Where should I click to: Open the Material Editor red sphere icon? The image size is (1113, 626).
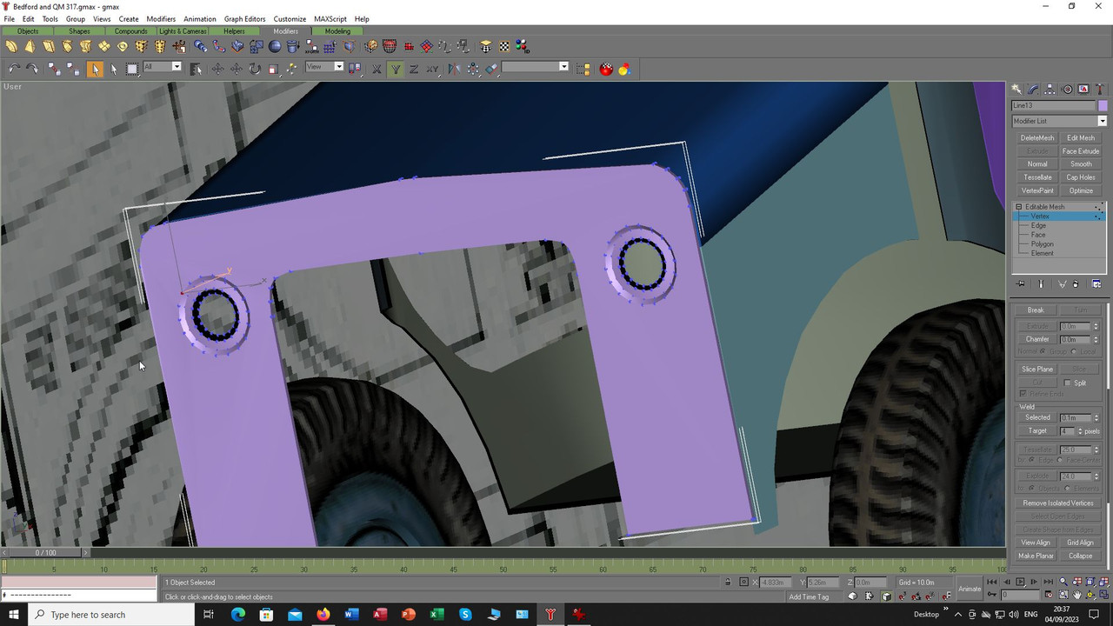[606, 69]
